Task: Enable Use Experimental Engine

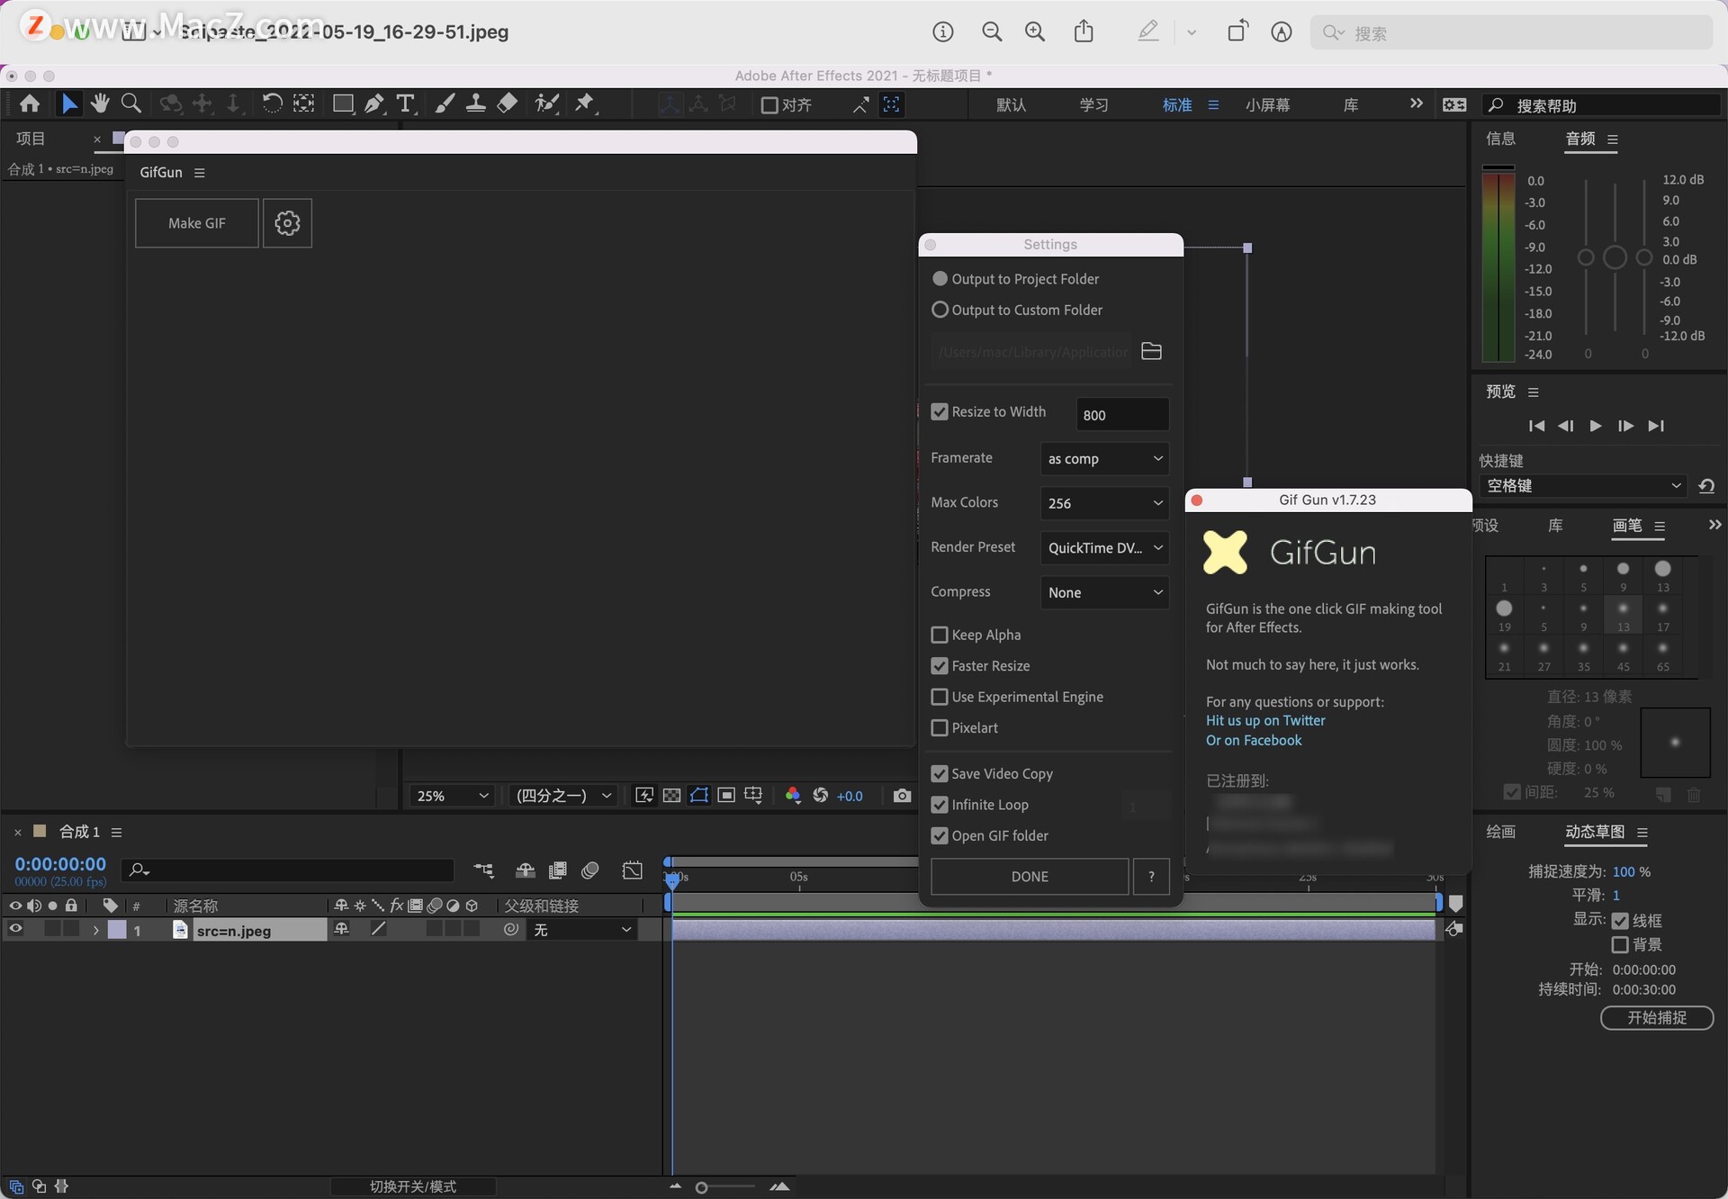Action: coord(940,698)
